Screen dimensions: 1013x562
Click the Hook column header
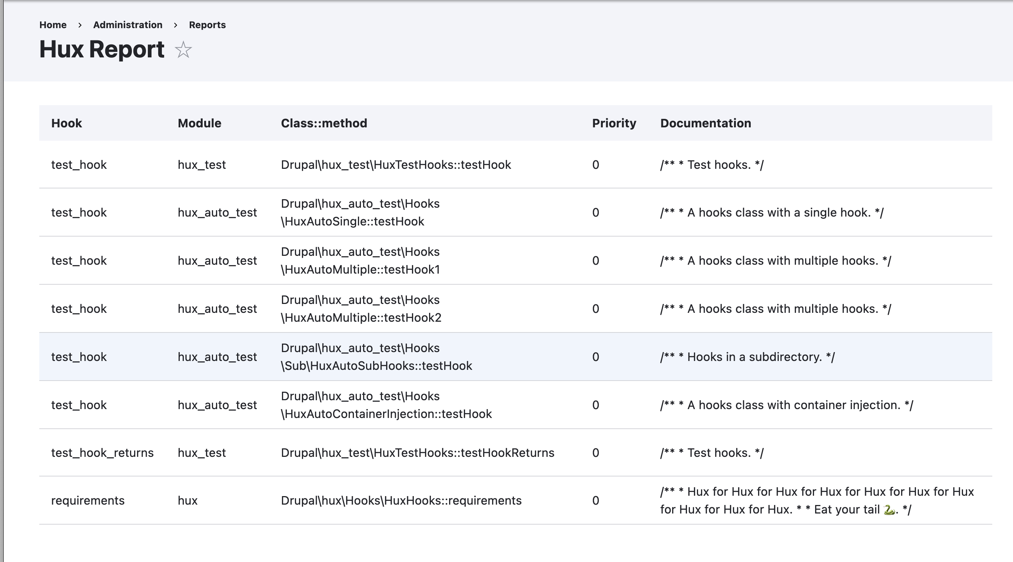pos(66,123)
